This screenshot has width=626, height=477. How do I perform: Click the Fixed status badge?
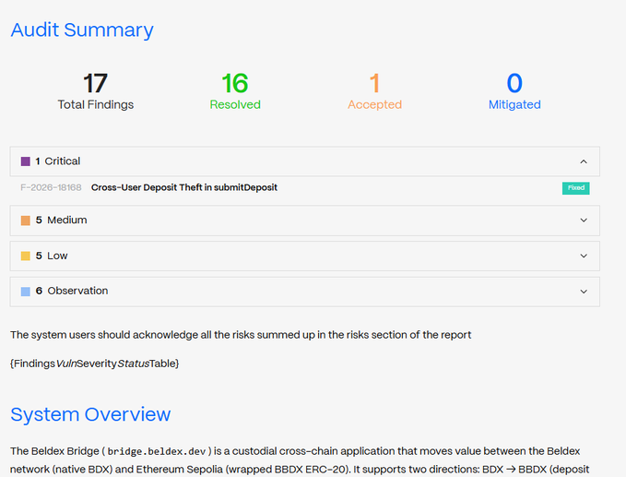coord(575,188)
